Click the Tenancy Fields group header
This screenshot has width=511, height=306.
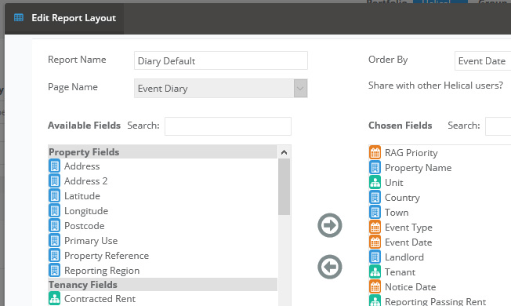coord(162,285)
